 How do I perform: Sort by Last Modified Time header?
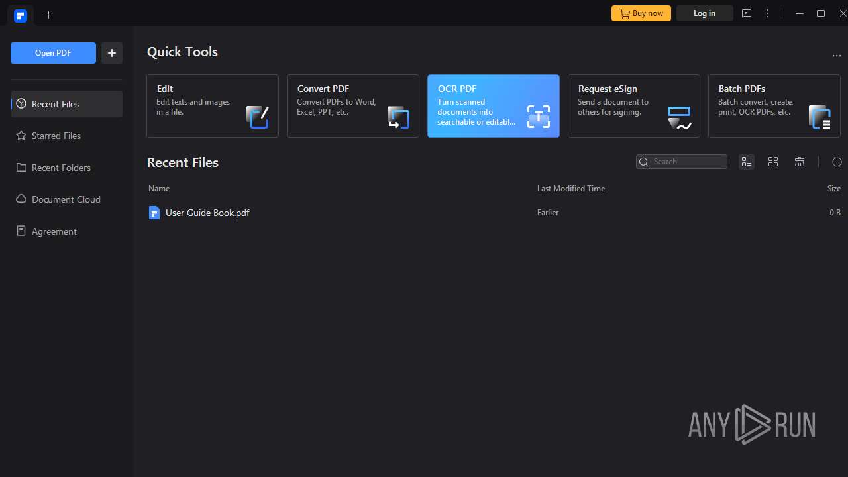[571, 189]
